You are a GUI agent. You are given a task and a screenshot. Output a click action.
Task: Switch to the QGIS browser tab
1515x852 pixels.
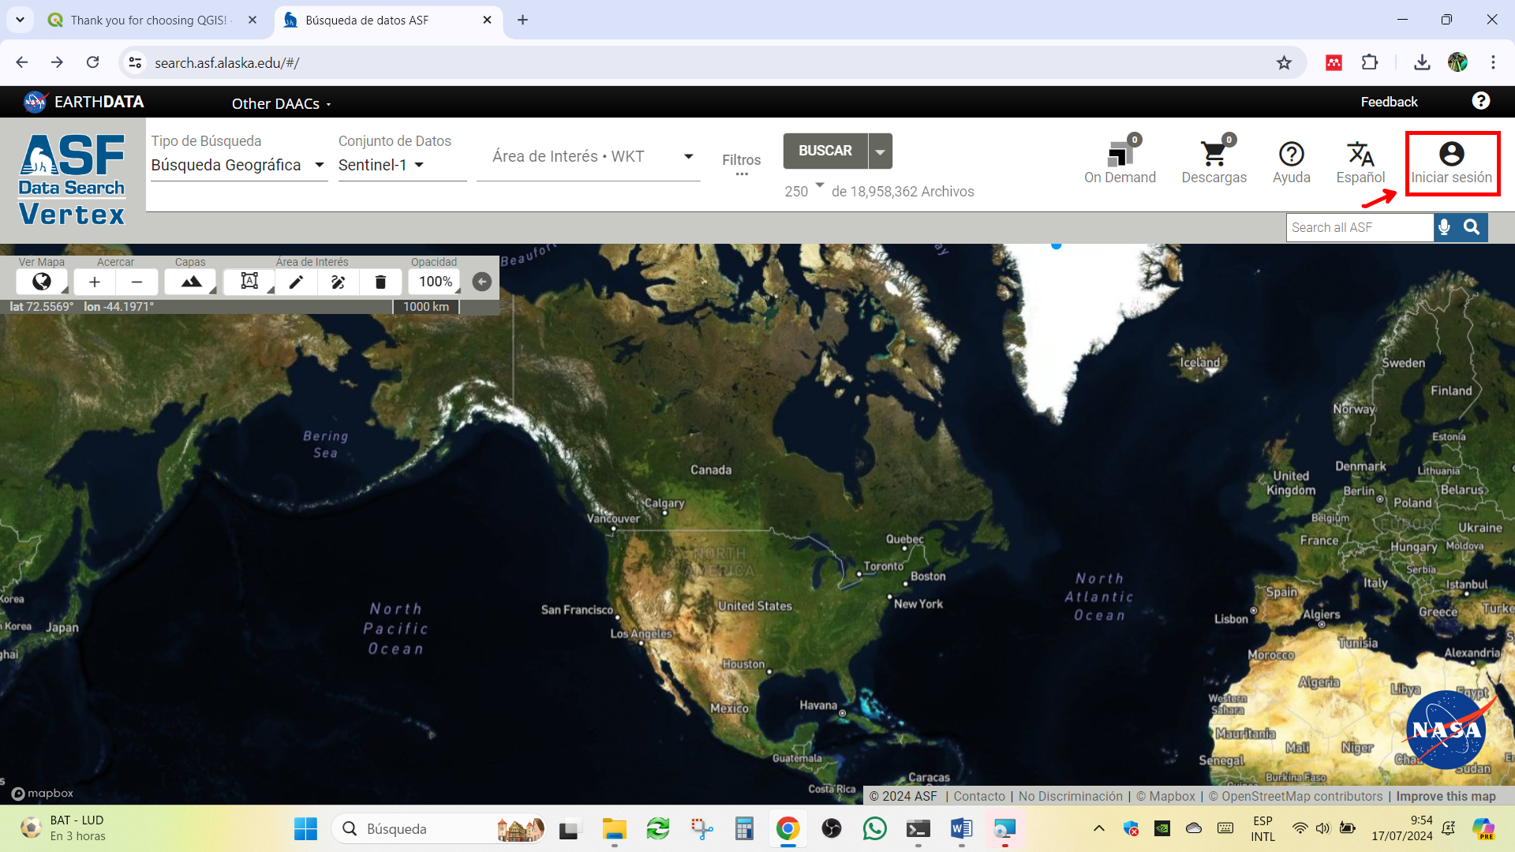[x=150, y=20]
